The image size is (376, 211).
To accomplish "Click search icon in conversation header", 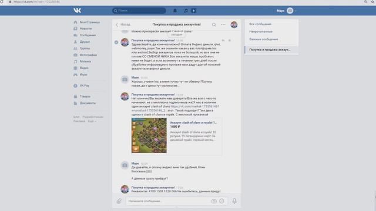I will click(214, 25).
